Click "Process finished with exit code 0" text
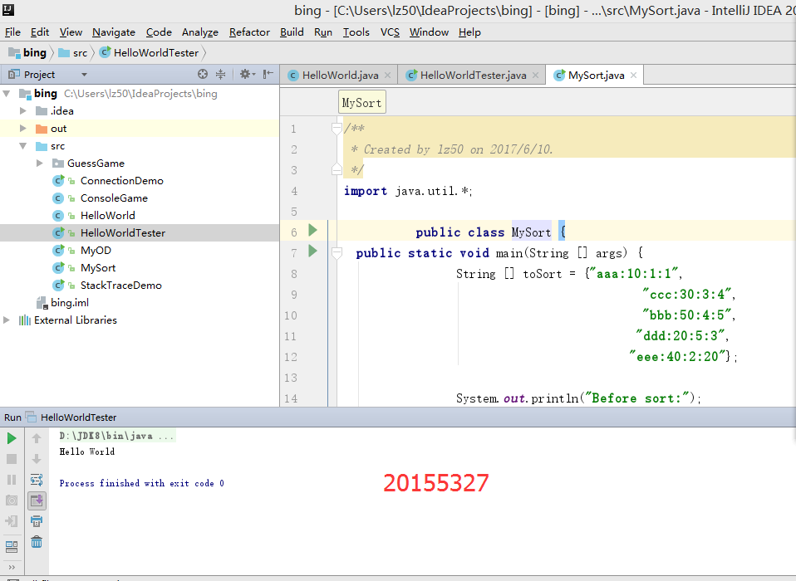Image resolution: width=796 pixels, height=581 pixels. [x=141, y=483]
